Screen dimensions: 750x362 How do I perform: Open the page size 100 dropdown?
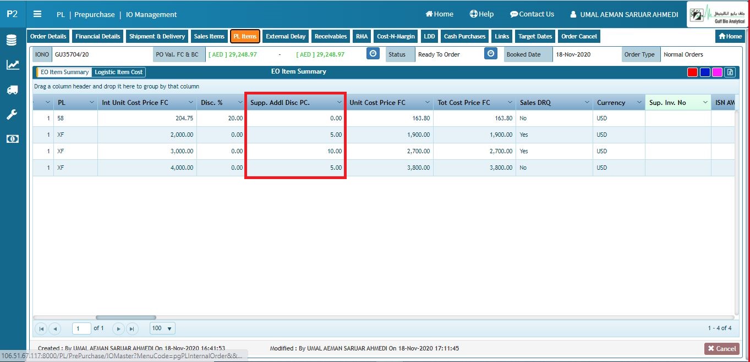[x=162, y=328]
